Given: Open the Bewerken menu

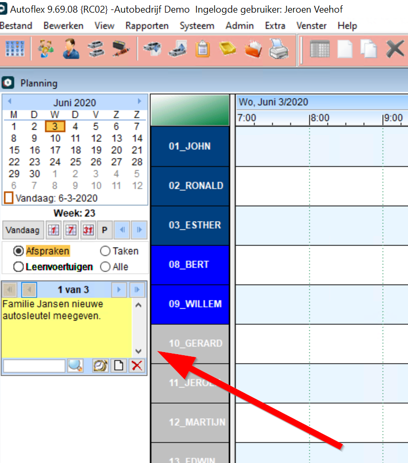Looking at the screenshot, I should pyautogui.click(x=64, y=26).
